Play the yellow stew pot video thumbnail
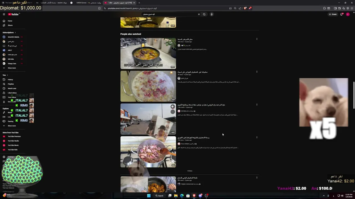Viewport: 355px width, 199px height. [148, 53]
